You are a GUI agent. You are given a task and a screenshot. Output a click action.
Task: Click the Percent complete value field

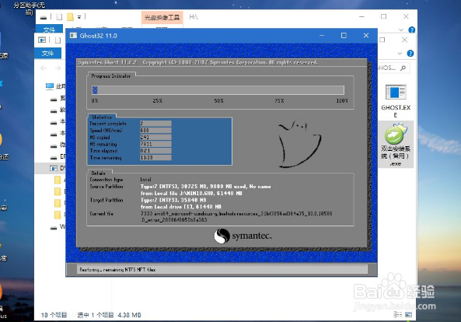[155, 124]
